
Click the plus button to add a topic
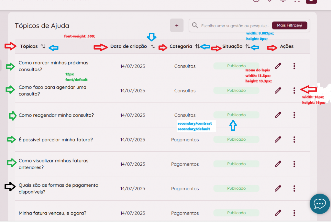[177, 25]
